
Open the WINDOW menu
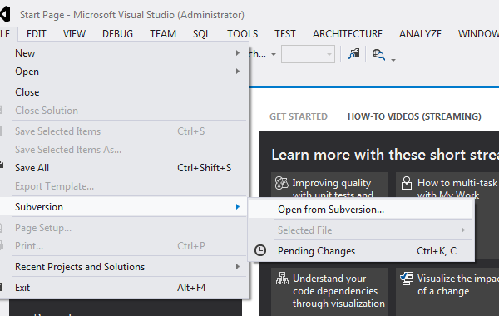(x=478, y=34)
